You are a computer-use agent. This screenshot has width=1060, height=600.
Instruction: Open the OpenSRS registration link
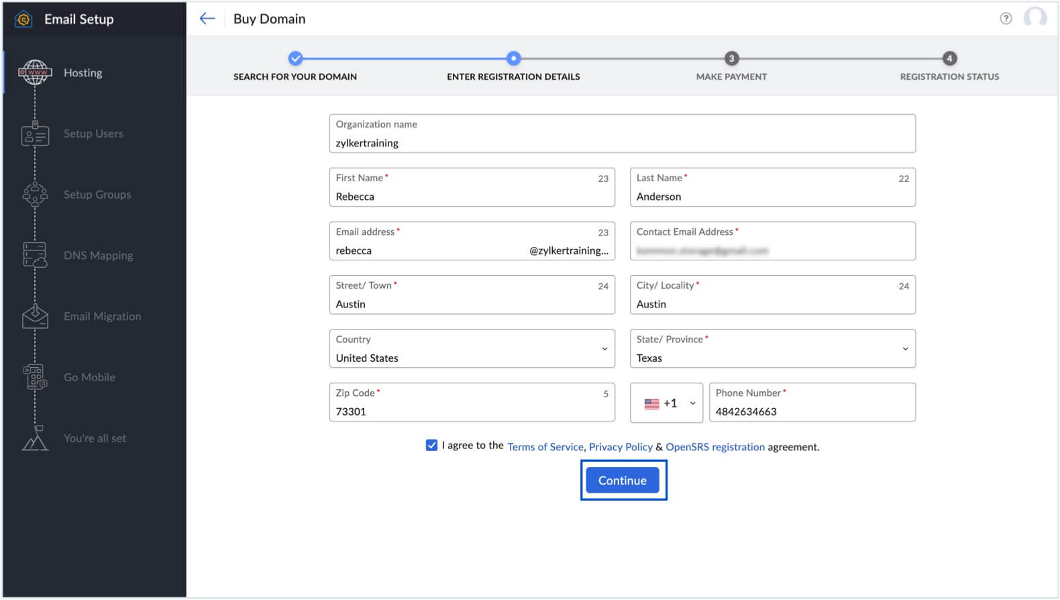pos(714,447)
